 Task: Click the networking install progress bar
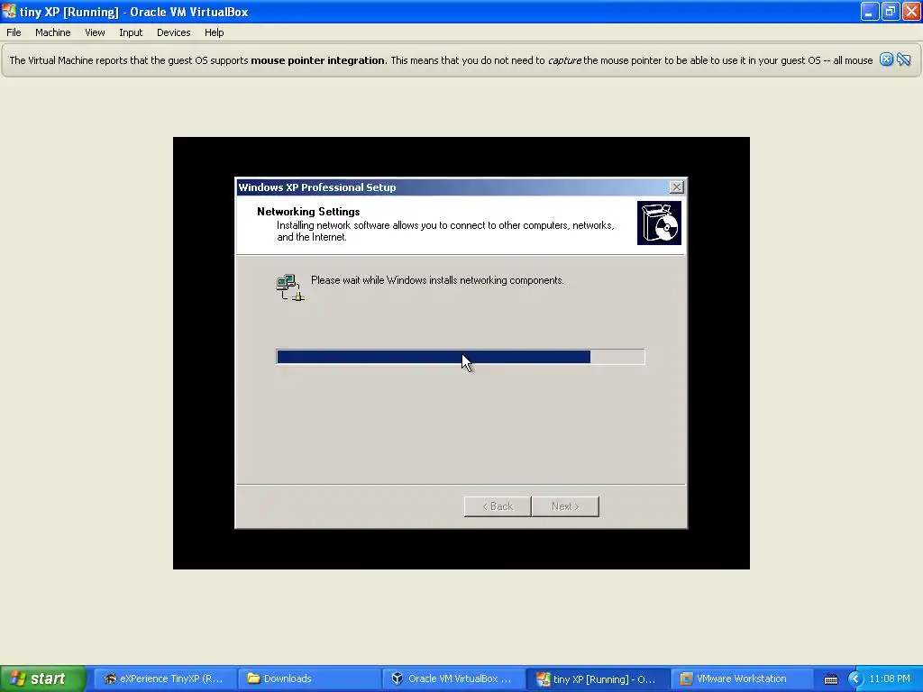pos(461,357)
